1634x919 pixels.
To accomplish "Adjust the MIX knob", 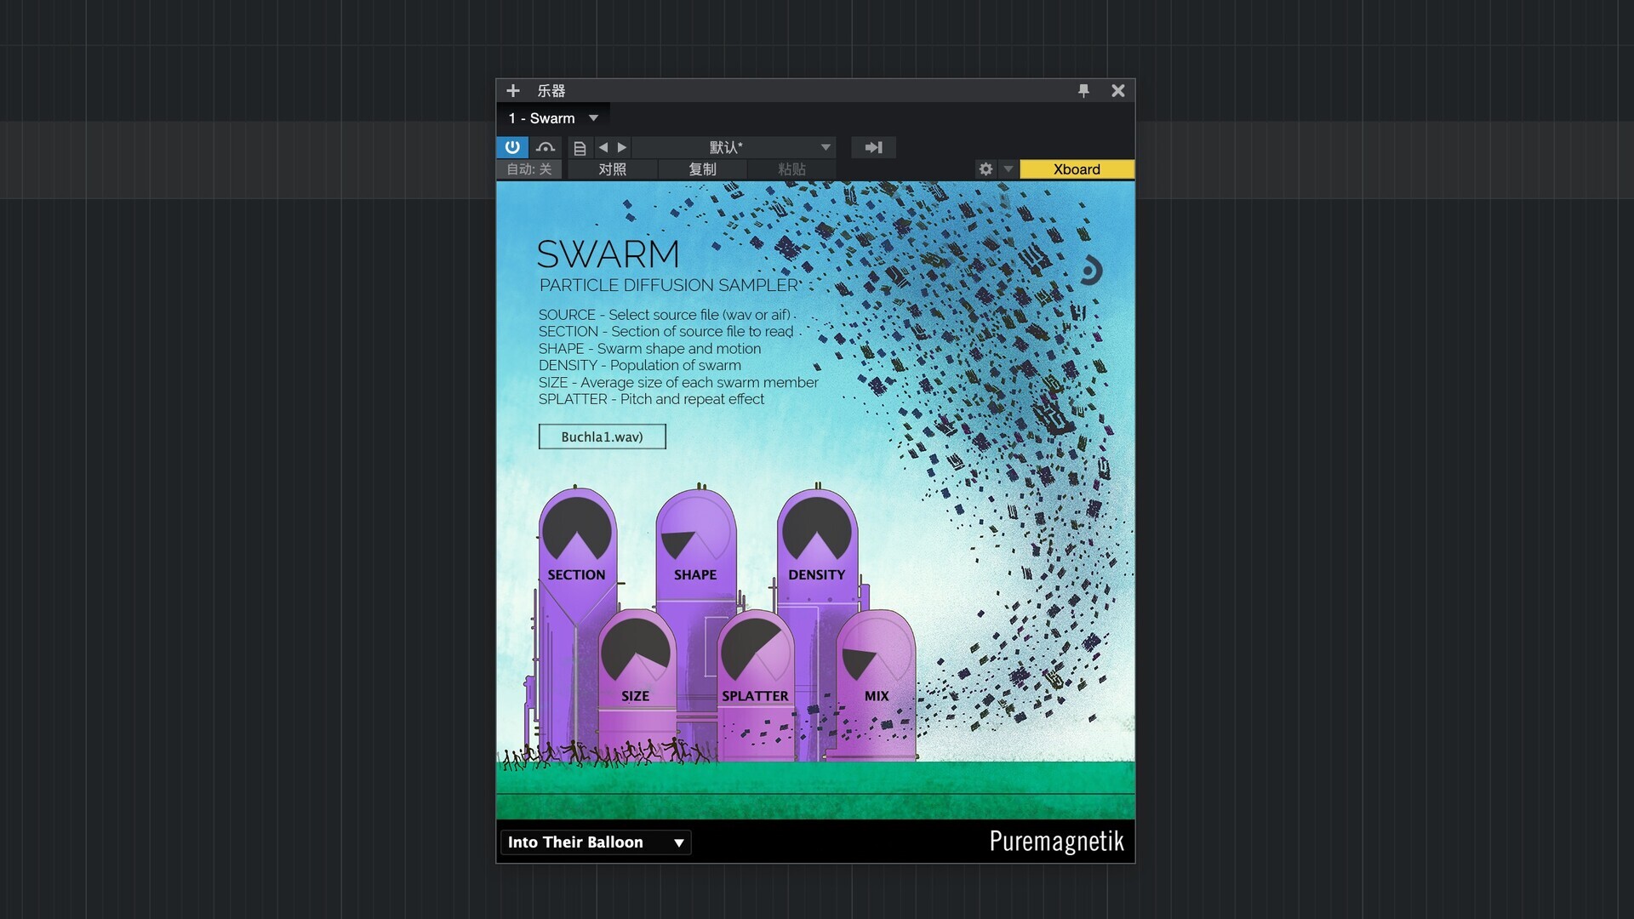I will 876,652.
